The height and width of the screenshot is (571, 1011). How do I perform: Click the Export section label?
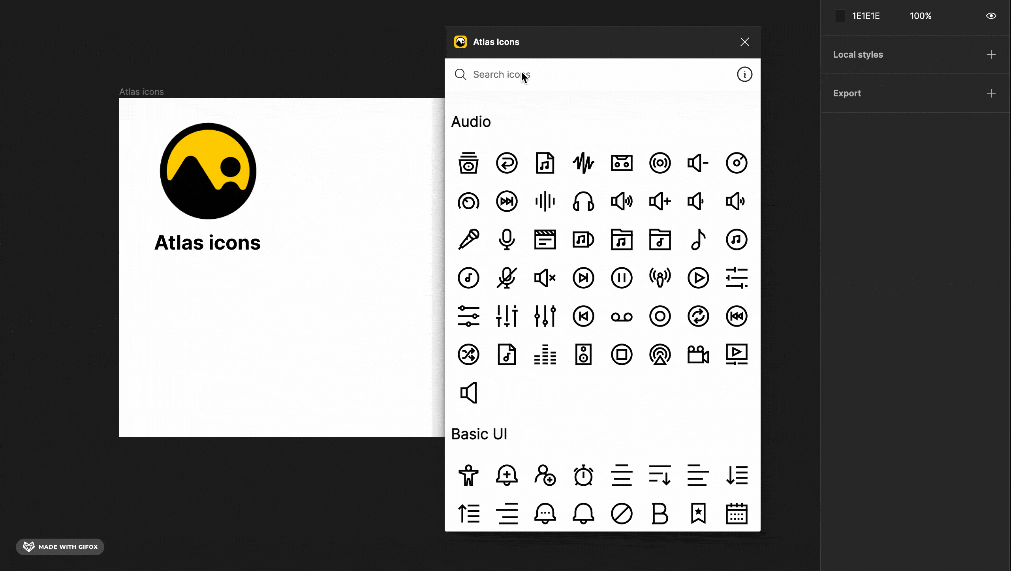click(847, 93)
